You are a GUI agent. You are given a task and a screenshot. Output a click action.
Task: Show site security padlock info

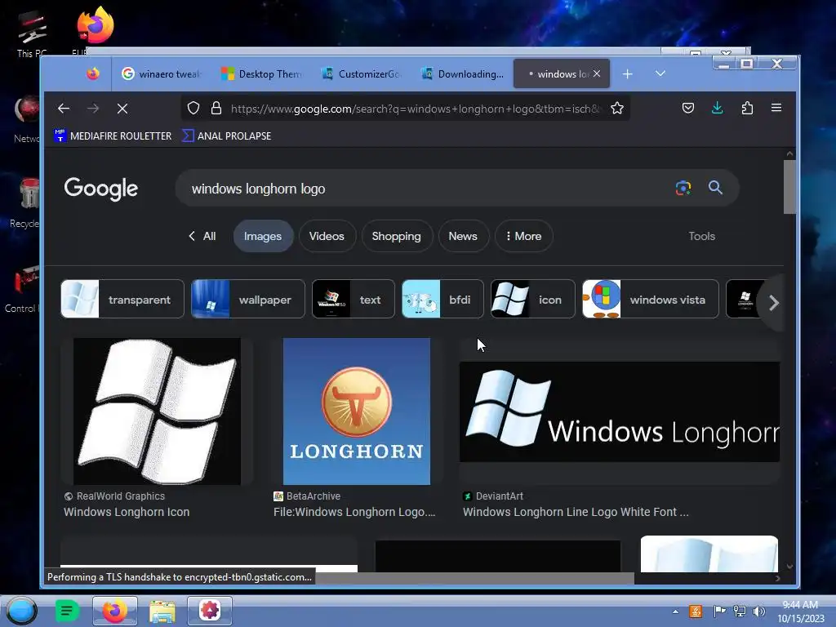click(216, 109)
